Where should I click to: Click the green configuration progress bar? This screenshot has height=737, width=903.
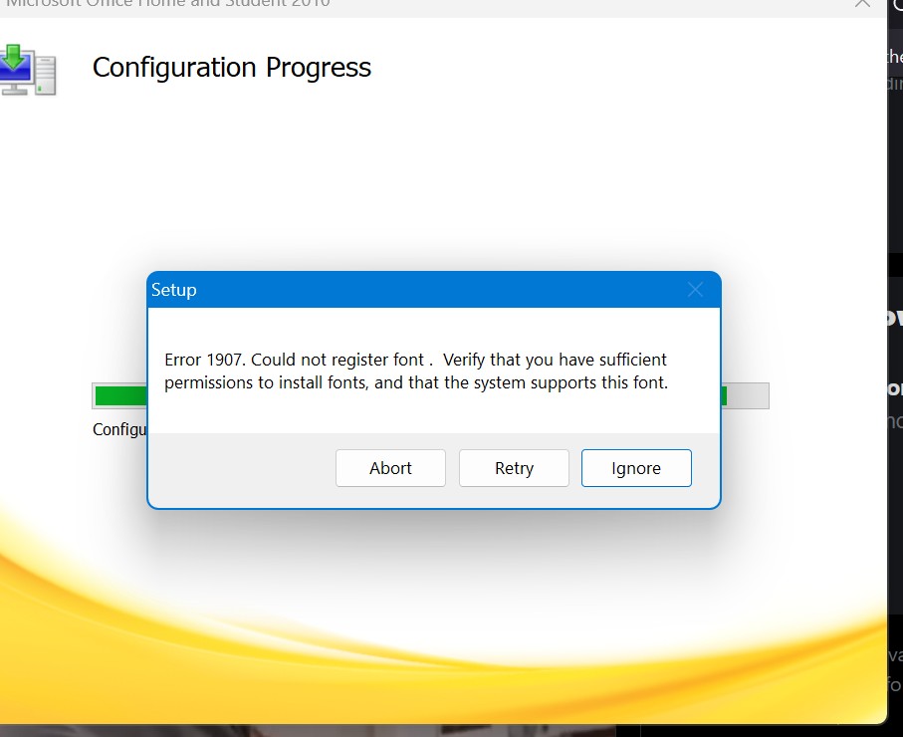430,395
